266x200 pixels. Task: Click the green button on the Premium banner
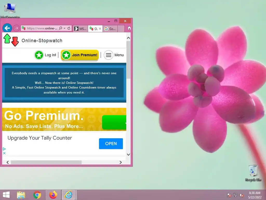(x=114, y=122)
